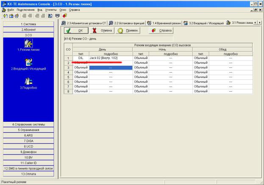Click the third toolbar icon with circular arrow
Screen dimensions: 264x185
pyautogui.click(x=17, y=16)
